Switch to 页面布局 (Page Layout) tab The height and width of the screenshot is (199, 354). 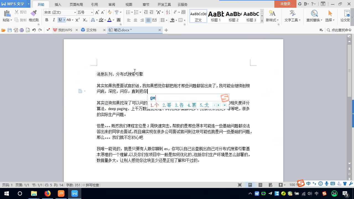pyautogui.click(x=76, y=4)
